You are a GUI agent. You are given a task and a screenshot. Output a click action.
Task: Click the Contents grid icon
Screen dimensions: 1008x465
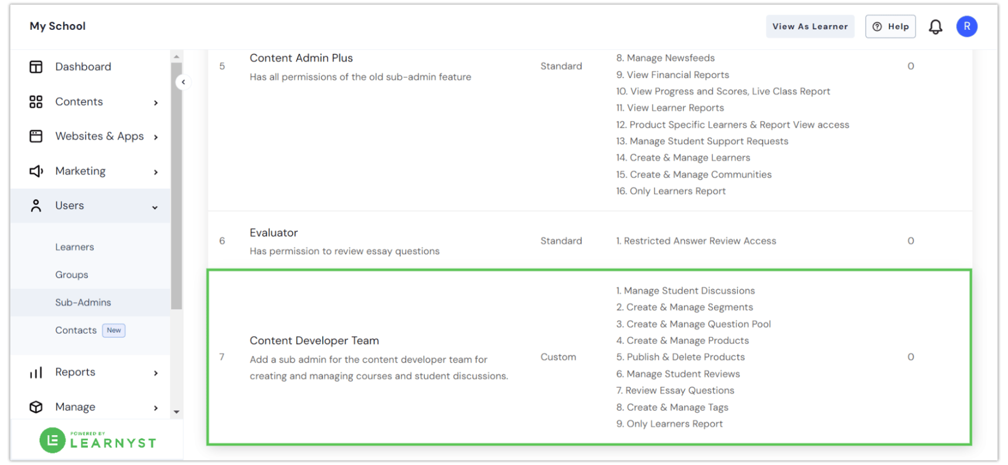(x=36, y=101)
